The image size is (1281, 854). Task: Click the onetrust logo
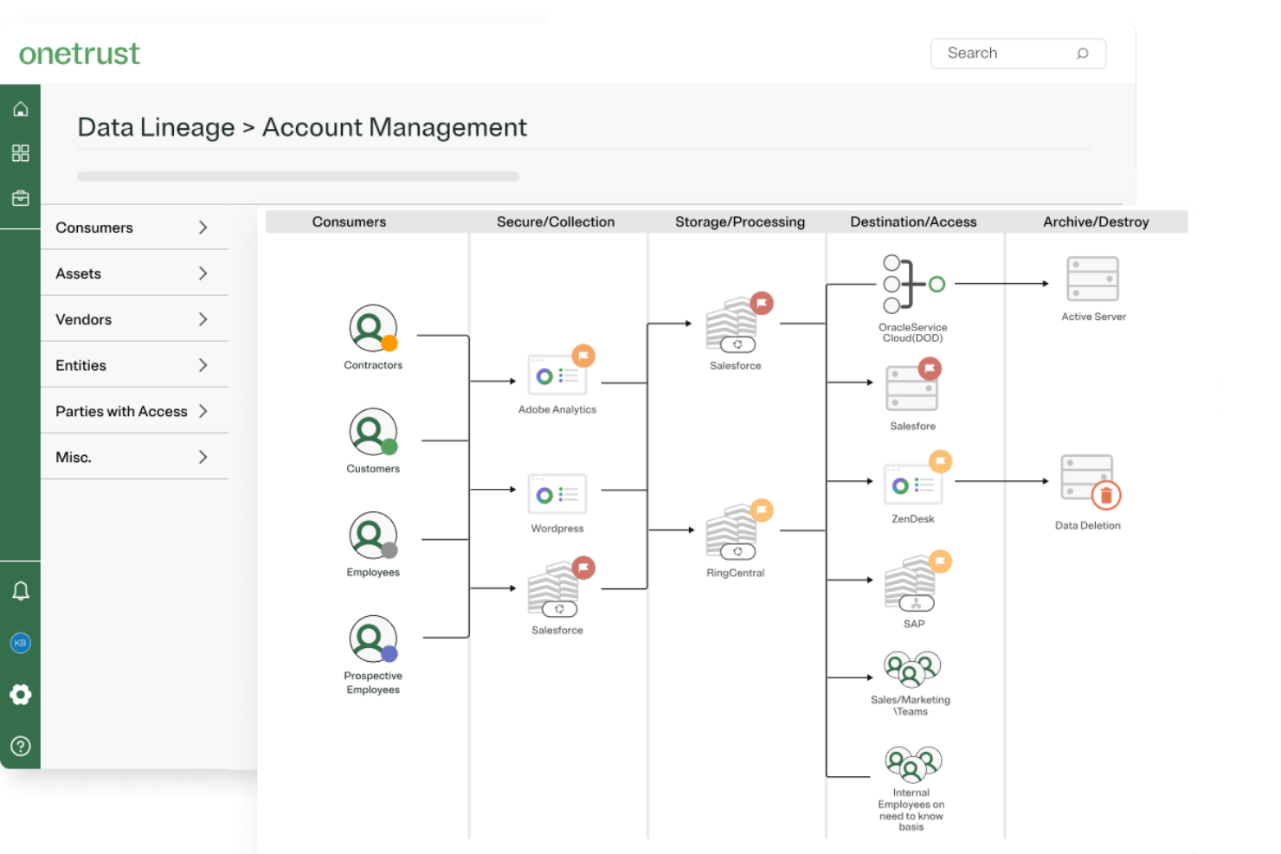(x=79, y=54)
